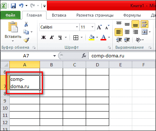This screenshot has width=156, height=131.
Task: Toggle the highlighted bottom align button
Action: [x=135, y=24]
